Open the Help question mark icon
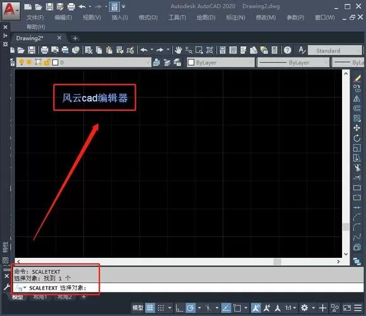The width and height of the screenshot is (366, 316). coord(288,50)
